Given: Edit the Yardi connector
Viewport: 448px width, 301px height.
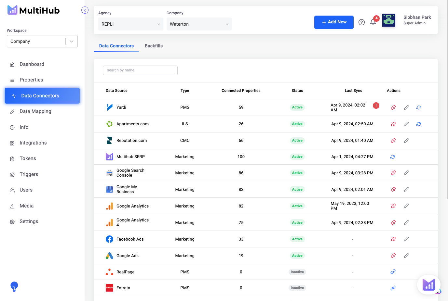Looking at the screenshot, I should tap(406, 107).
